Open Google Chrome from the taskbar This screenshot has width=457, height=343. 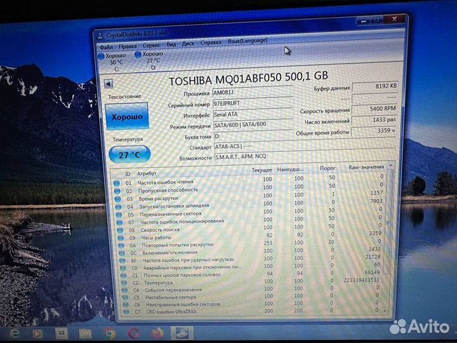(110, 333)
